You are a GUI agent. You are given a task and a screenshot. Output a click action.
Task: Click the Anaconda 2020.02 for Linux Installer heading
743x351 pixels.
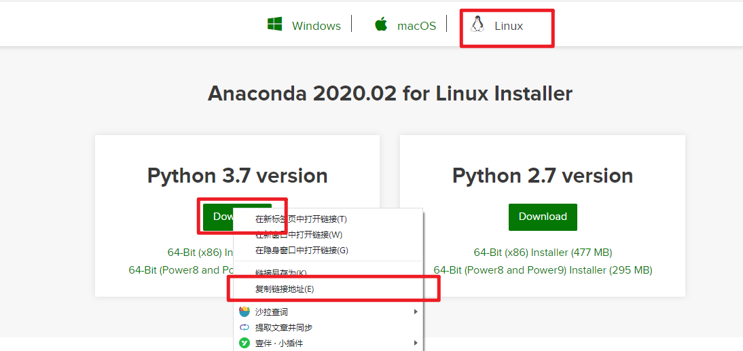coord(390,94)
